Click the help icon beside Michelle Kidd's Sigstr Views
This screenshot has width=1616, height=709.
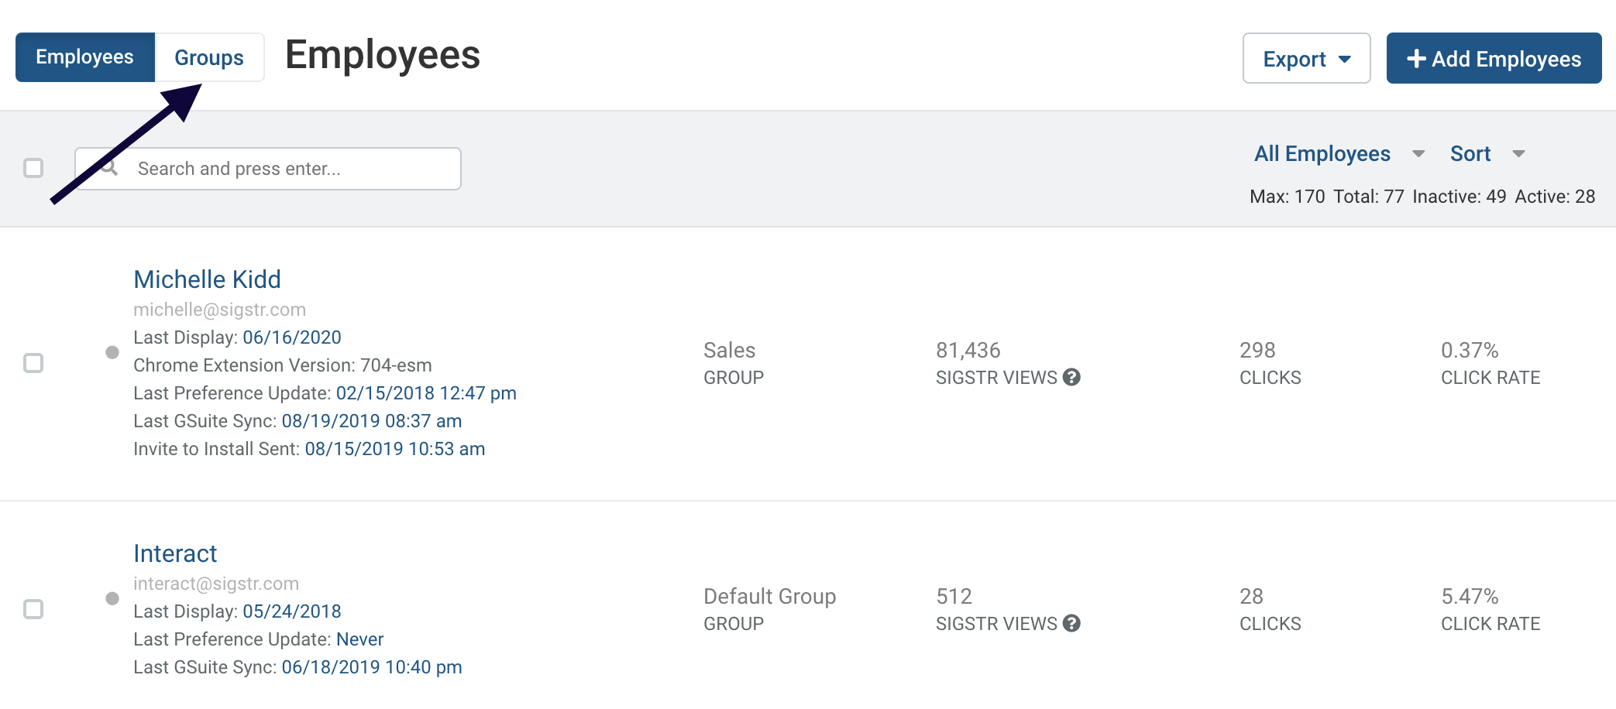(x=1071, y=377)
